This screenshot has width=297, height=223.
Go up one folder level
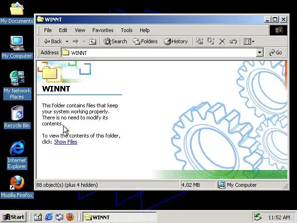pos(93,41)
